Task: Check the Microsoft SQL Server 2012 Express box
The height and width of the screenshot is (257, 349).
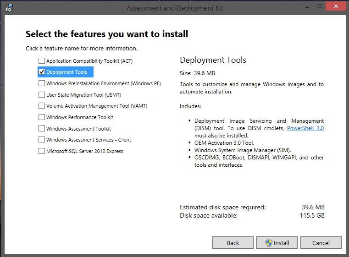Action: [x=42, y=151]
